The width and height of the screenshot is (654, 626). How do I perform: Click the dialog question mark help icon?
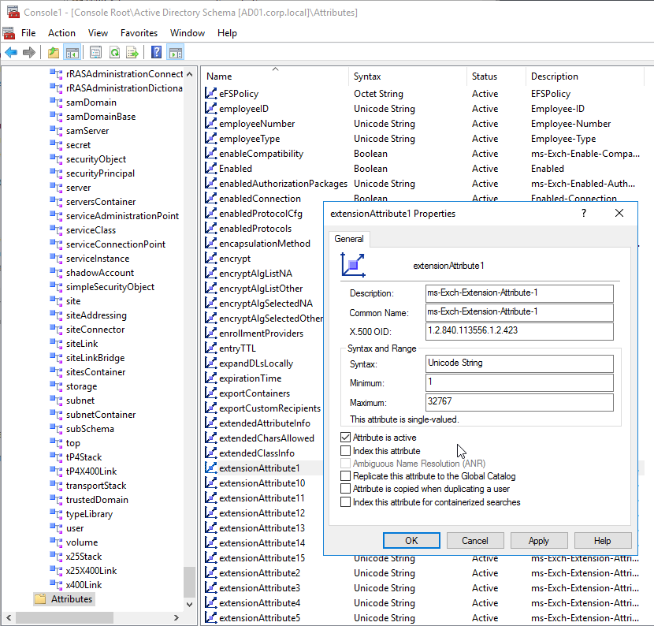[584, 213]
